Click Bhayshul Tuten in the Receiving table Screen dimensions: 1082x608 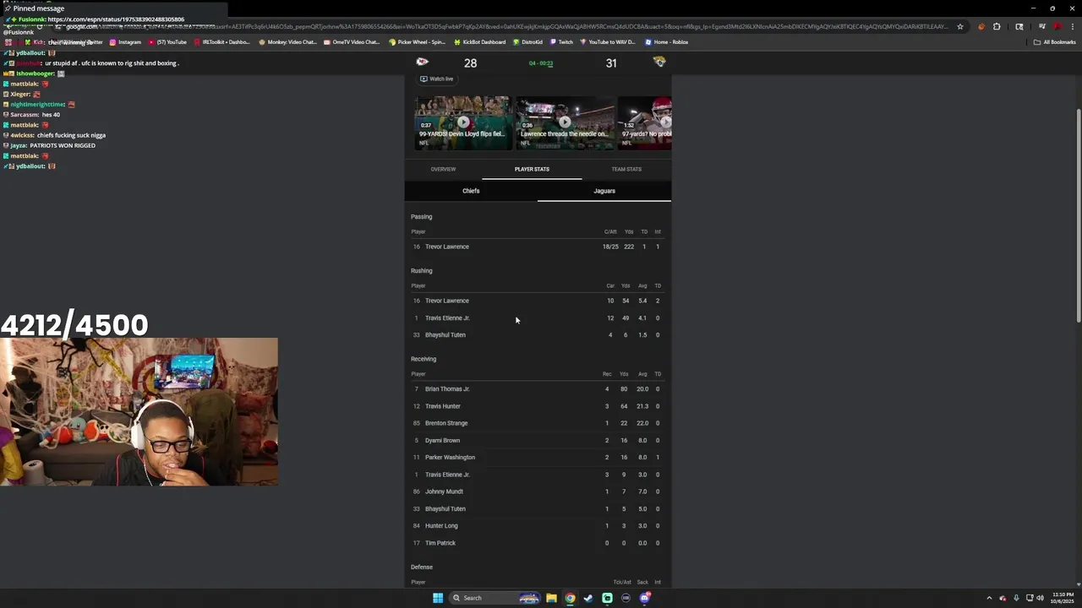[445, 509]
